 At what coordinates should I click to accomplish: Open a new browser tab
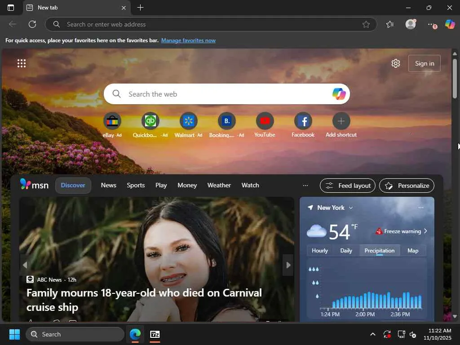click(x=140, y=8)
